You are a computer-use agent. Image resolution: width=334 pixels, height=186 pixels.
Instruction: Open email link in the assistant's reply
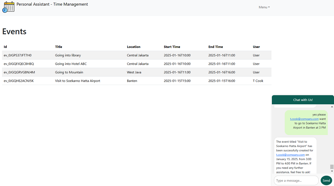[290, 155]
